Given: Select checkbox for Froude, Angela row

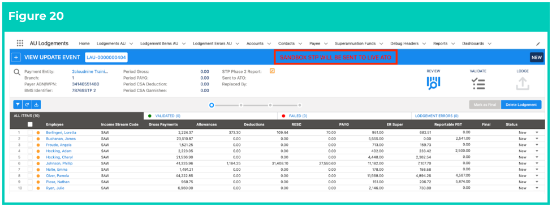Looking at the screenshot, I should pos(31,145).
